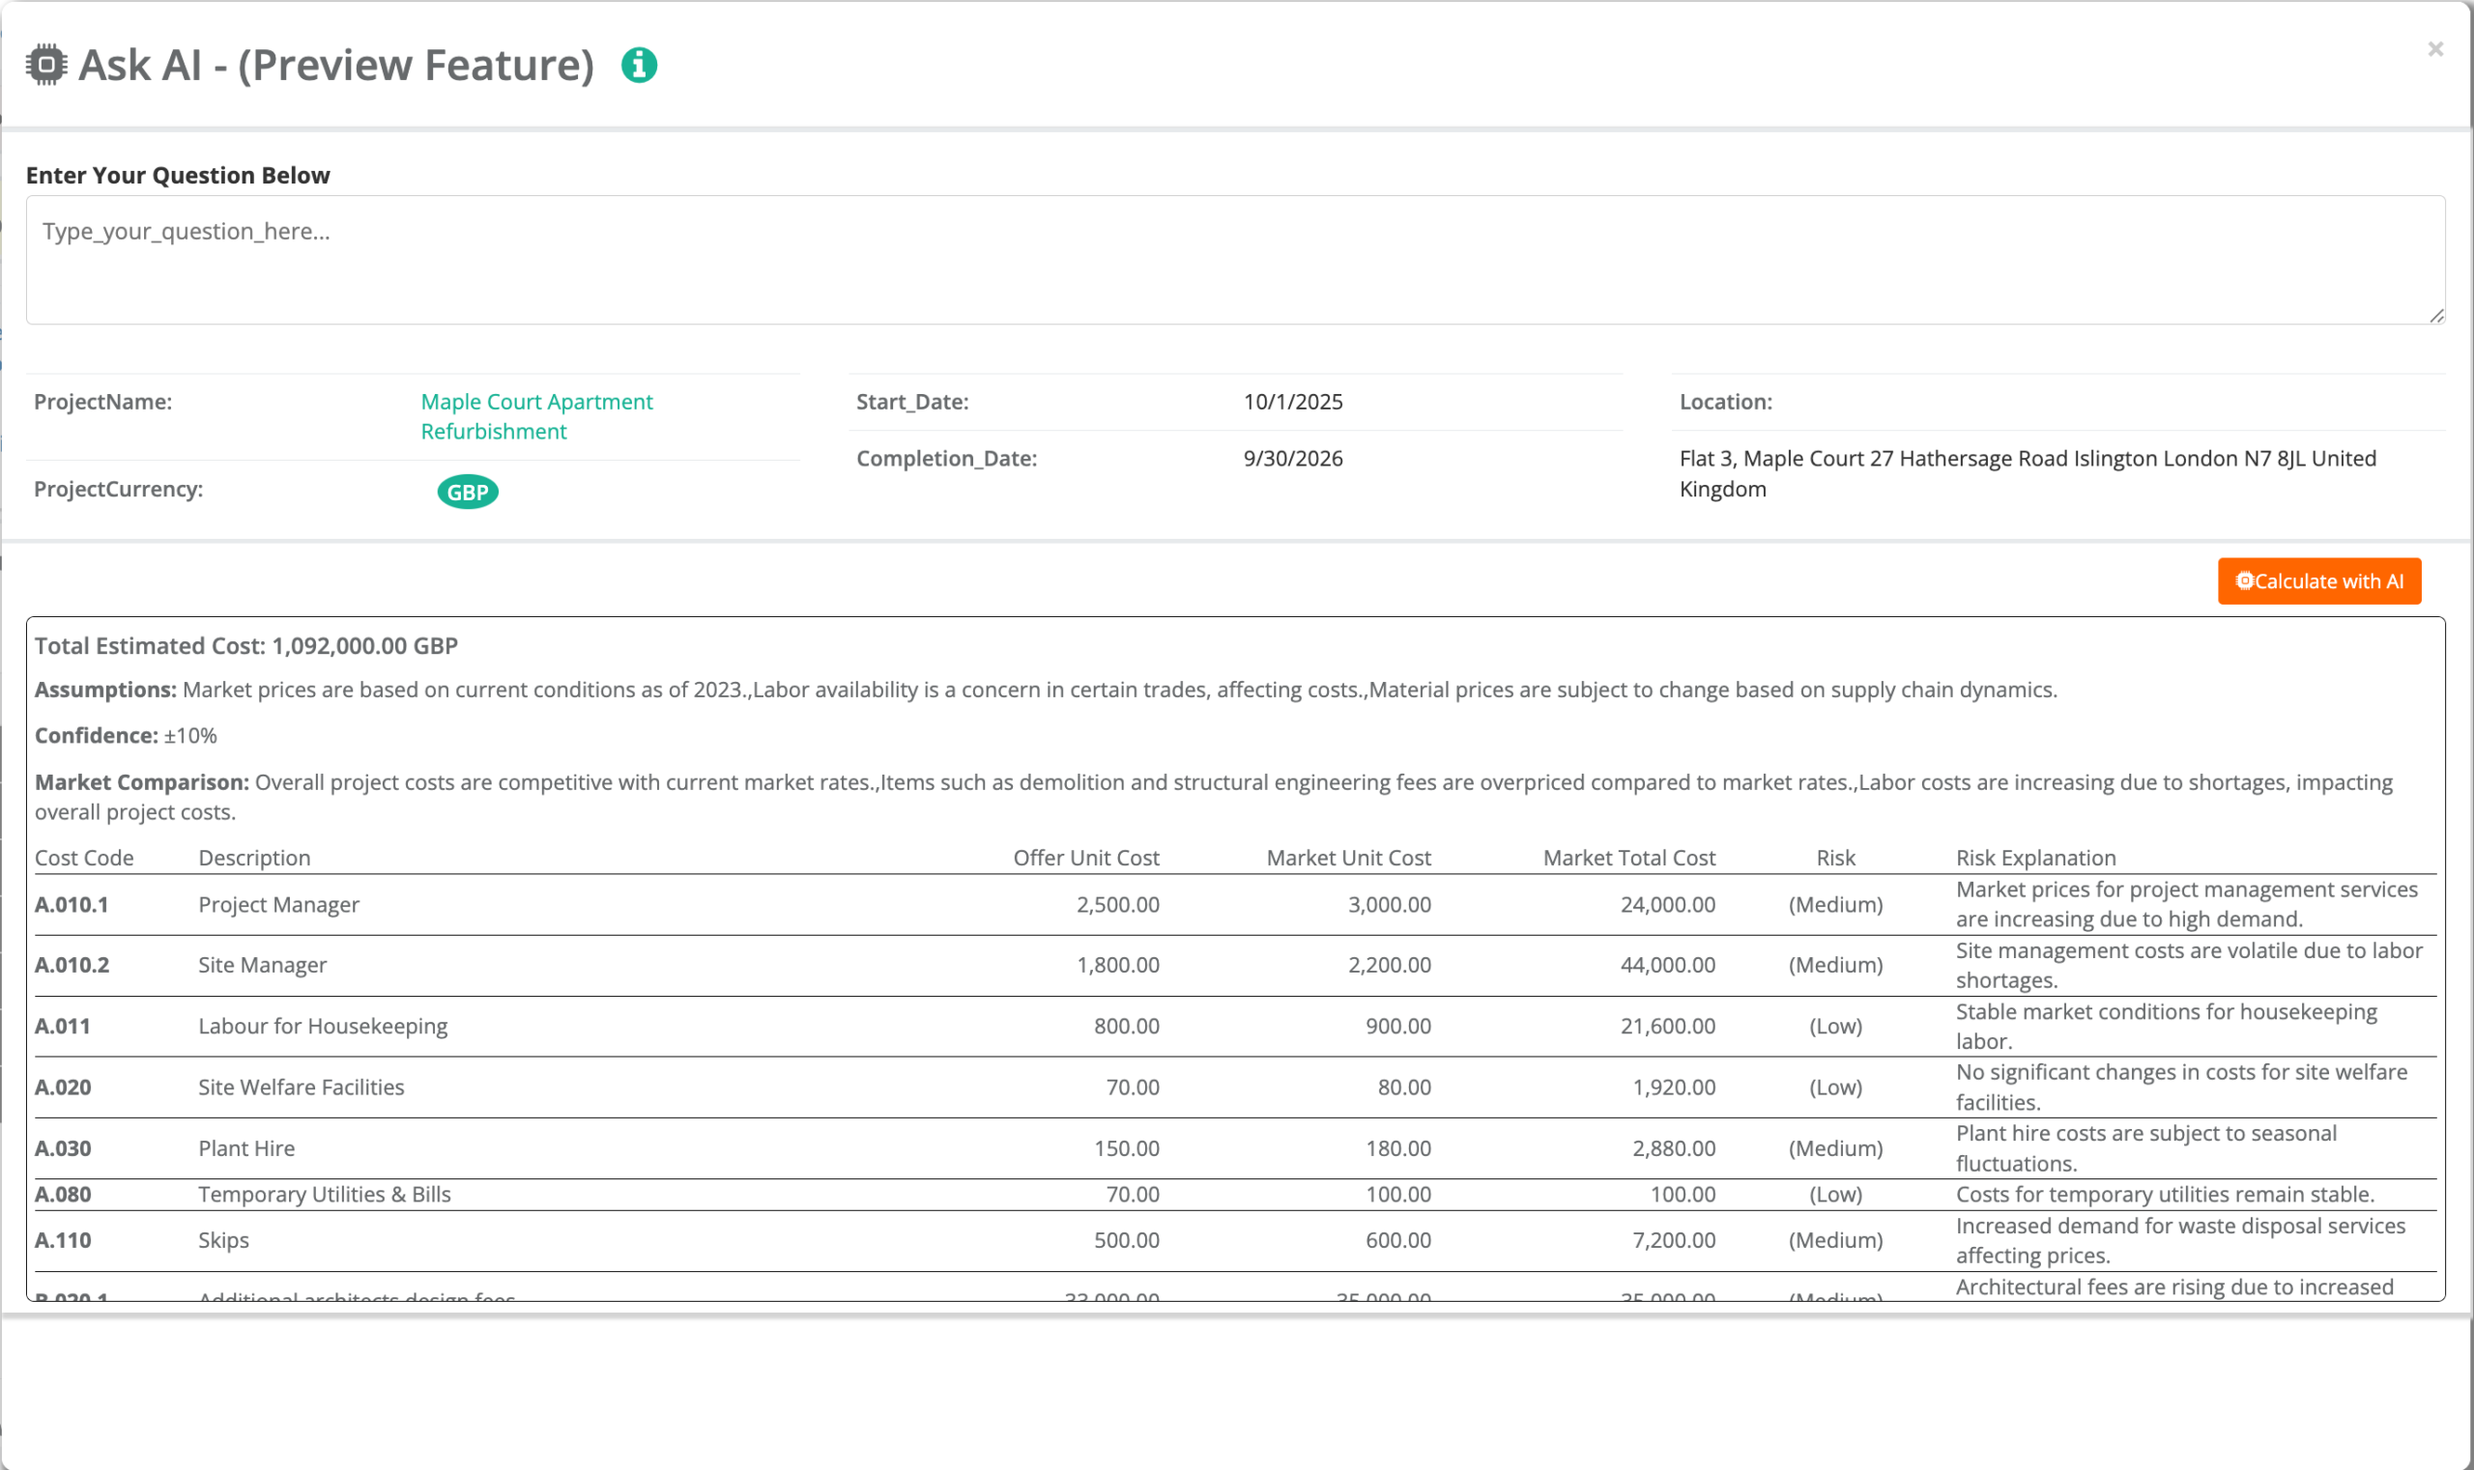Click Site Welfare Facilities description
The height and width of the screenshot is (1470, 2474).
tap(301, 1088)
